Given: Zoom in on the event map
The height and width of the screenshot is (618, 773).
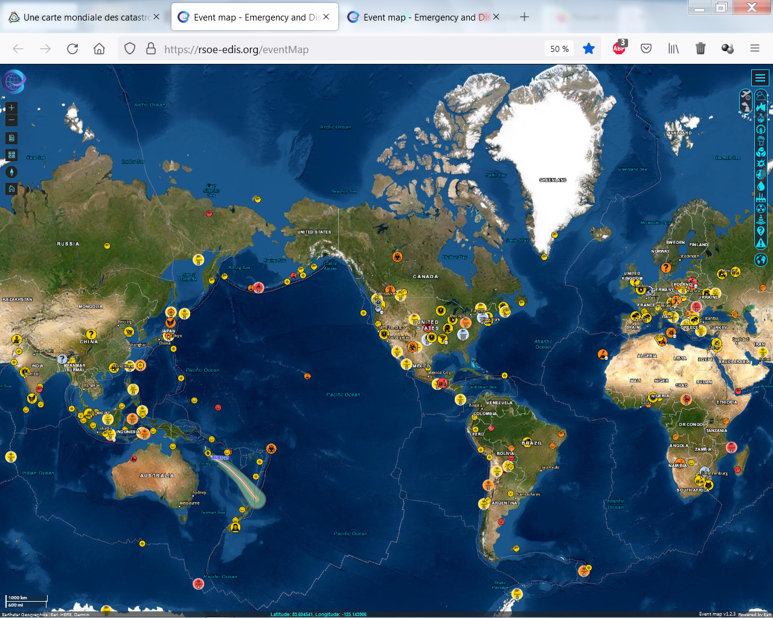Looking at the screenshot, I should pos(11,108).
